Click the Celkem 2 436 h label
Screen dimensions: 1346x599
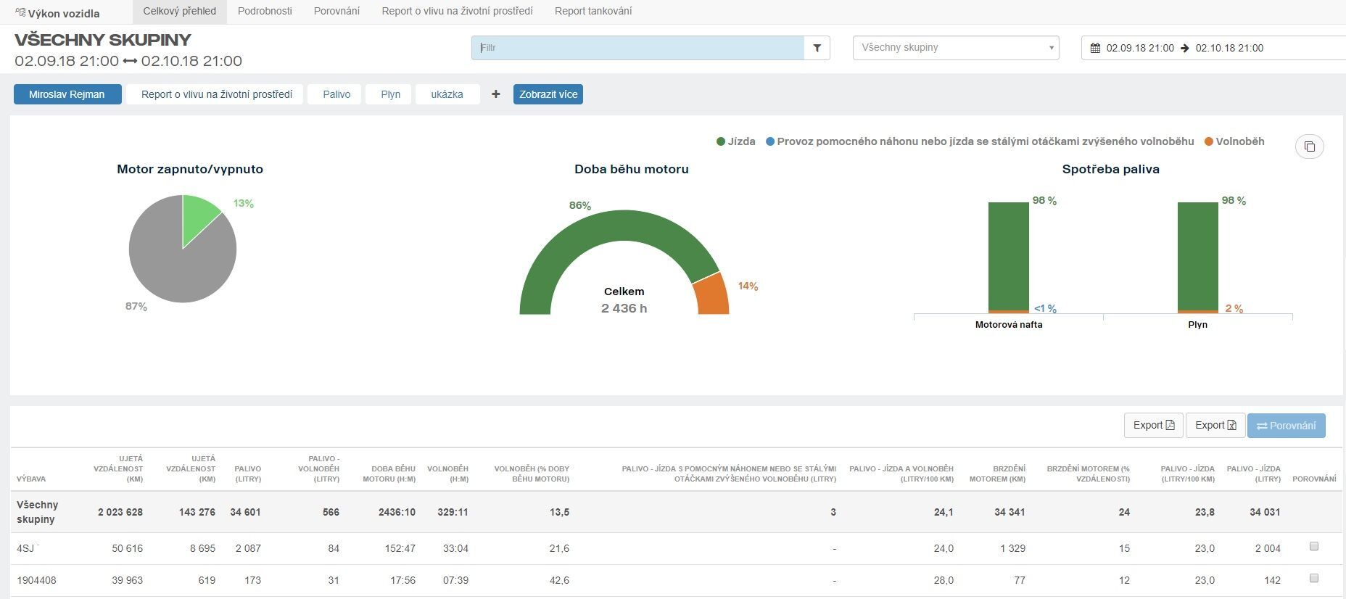tap(624, 300)
